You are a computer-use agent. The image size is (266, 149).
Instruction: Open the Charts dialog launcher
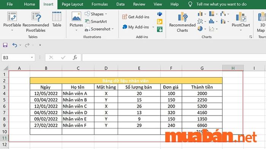click(x=250, y=37)
